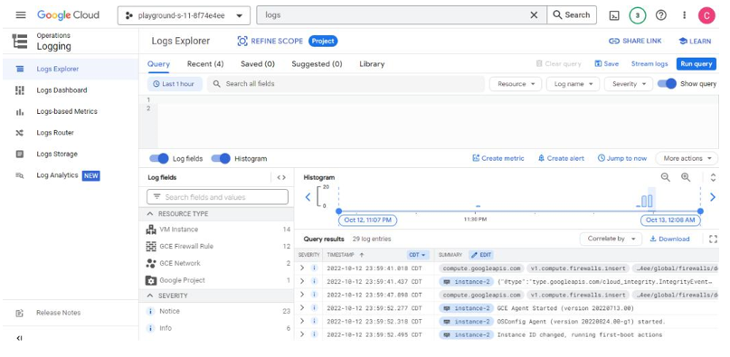Switch to Recent (4) tab

[205, 64]
